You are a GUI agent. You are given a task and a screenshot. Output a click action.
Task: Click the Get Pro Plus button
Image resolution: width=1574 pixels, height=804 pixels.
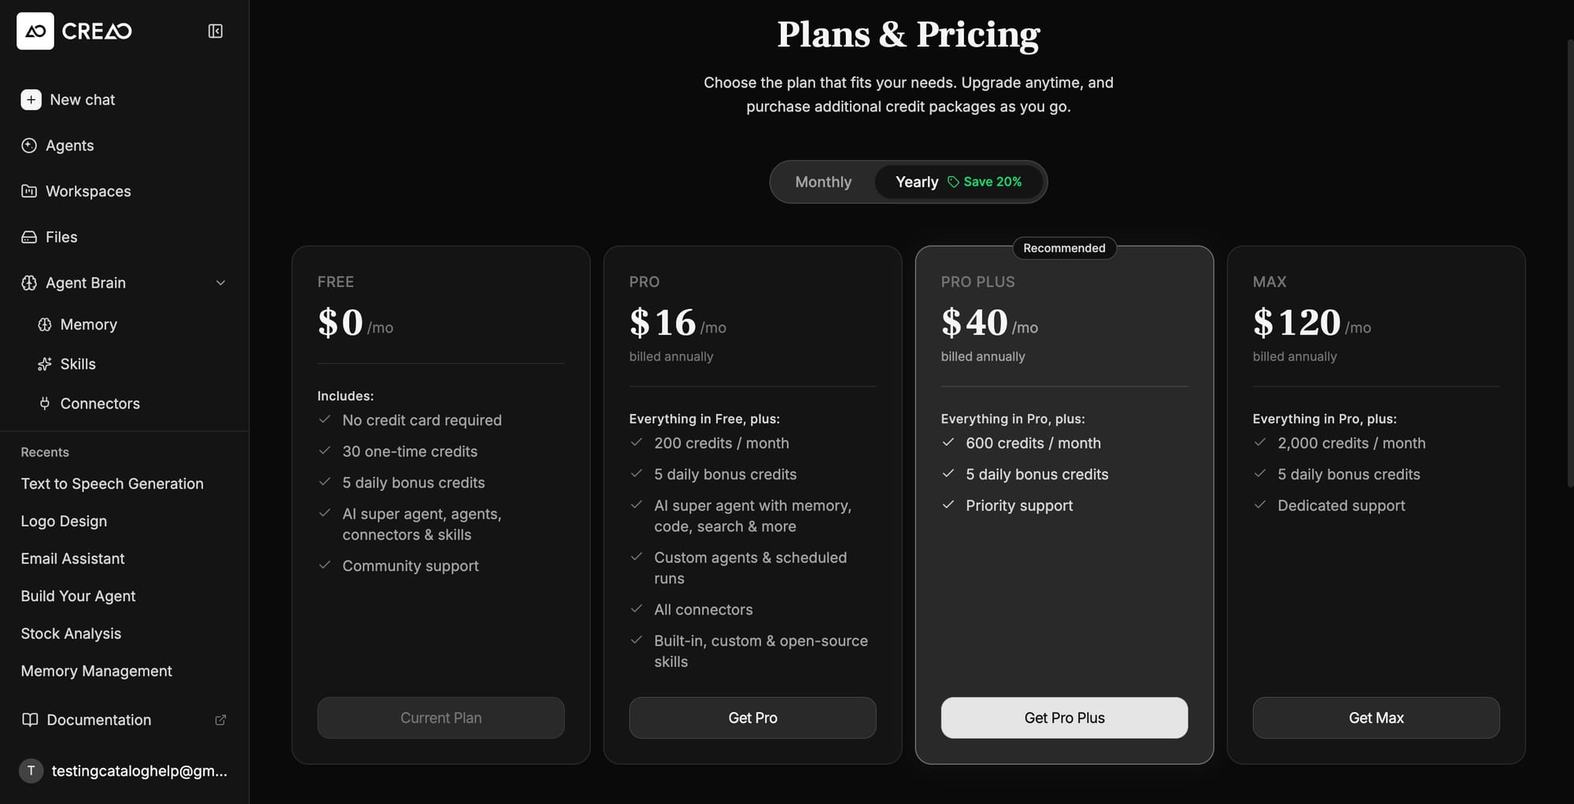[x=1064, y=717]
